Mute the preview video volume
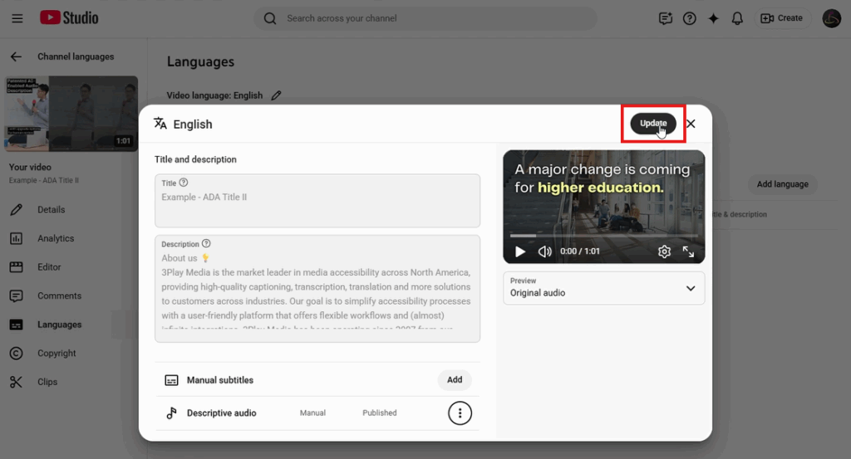Screen dimensions: 851x459 (544, 251)
